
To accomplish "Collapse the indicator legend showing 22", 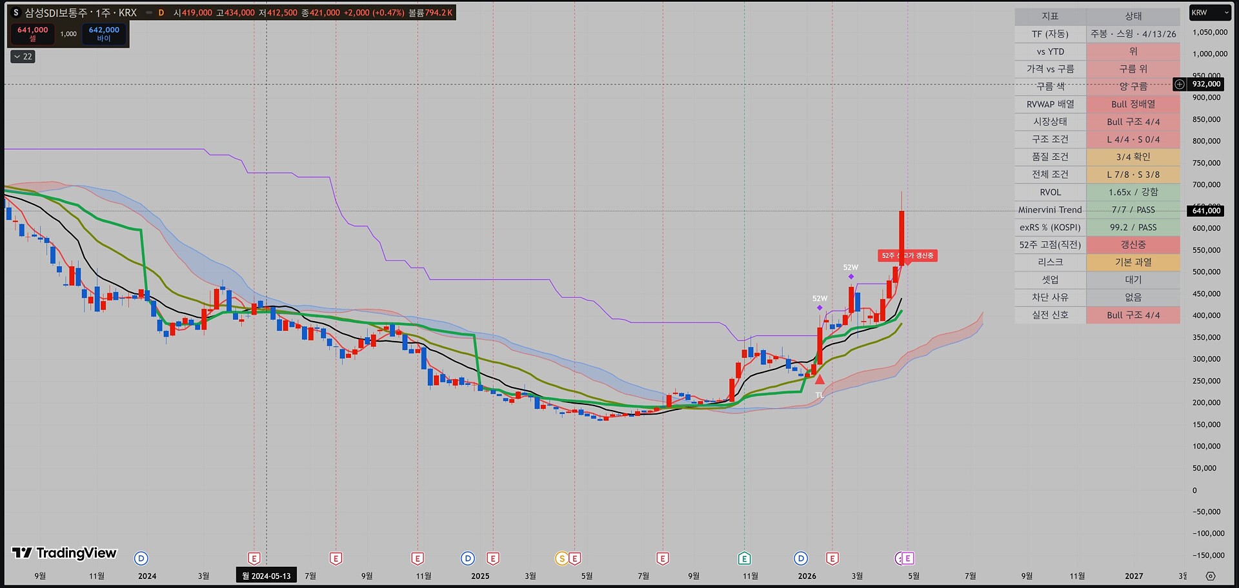I will (23, 57).
